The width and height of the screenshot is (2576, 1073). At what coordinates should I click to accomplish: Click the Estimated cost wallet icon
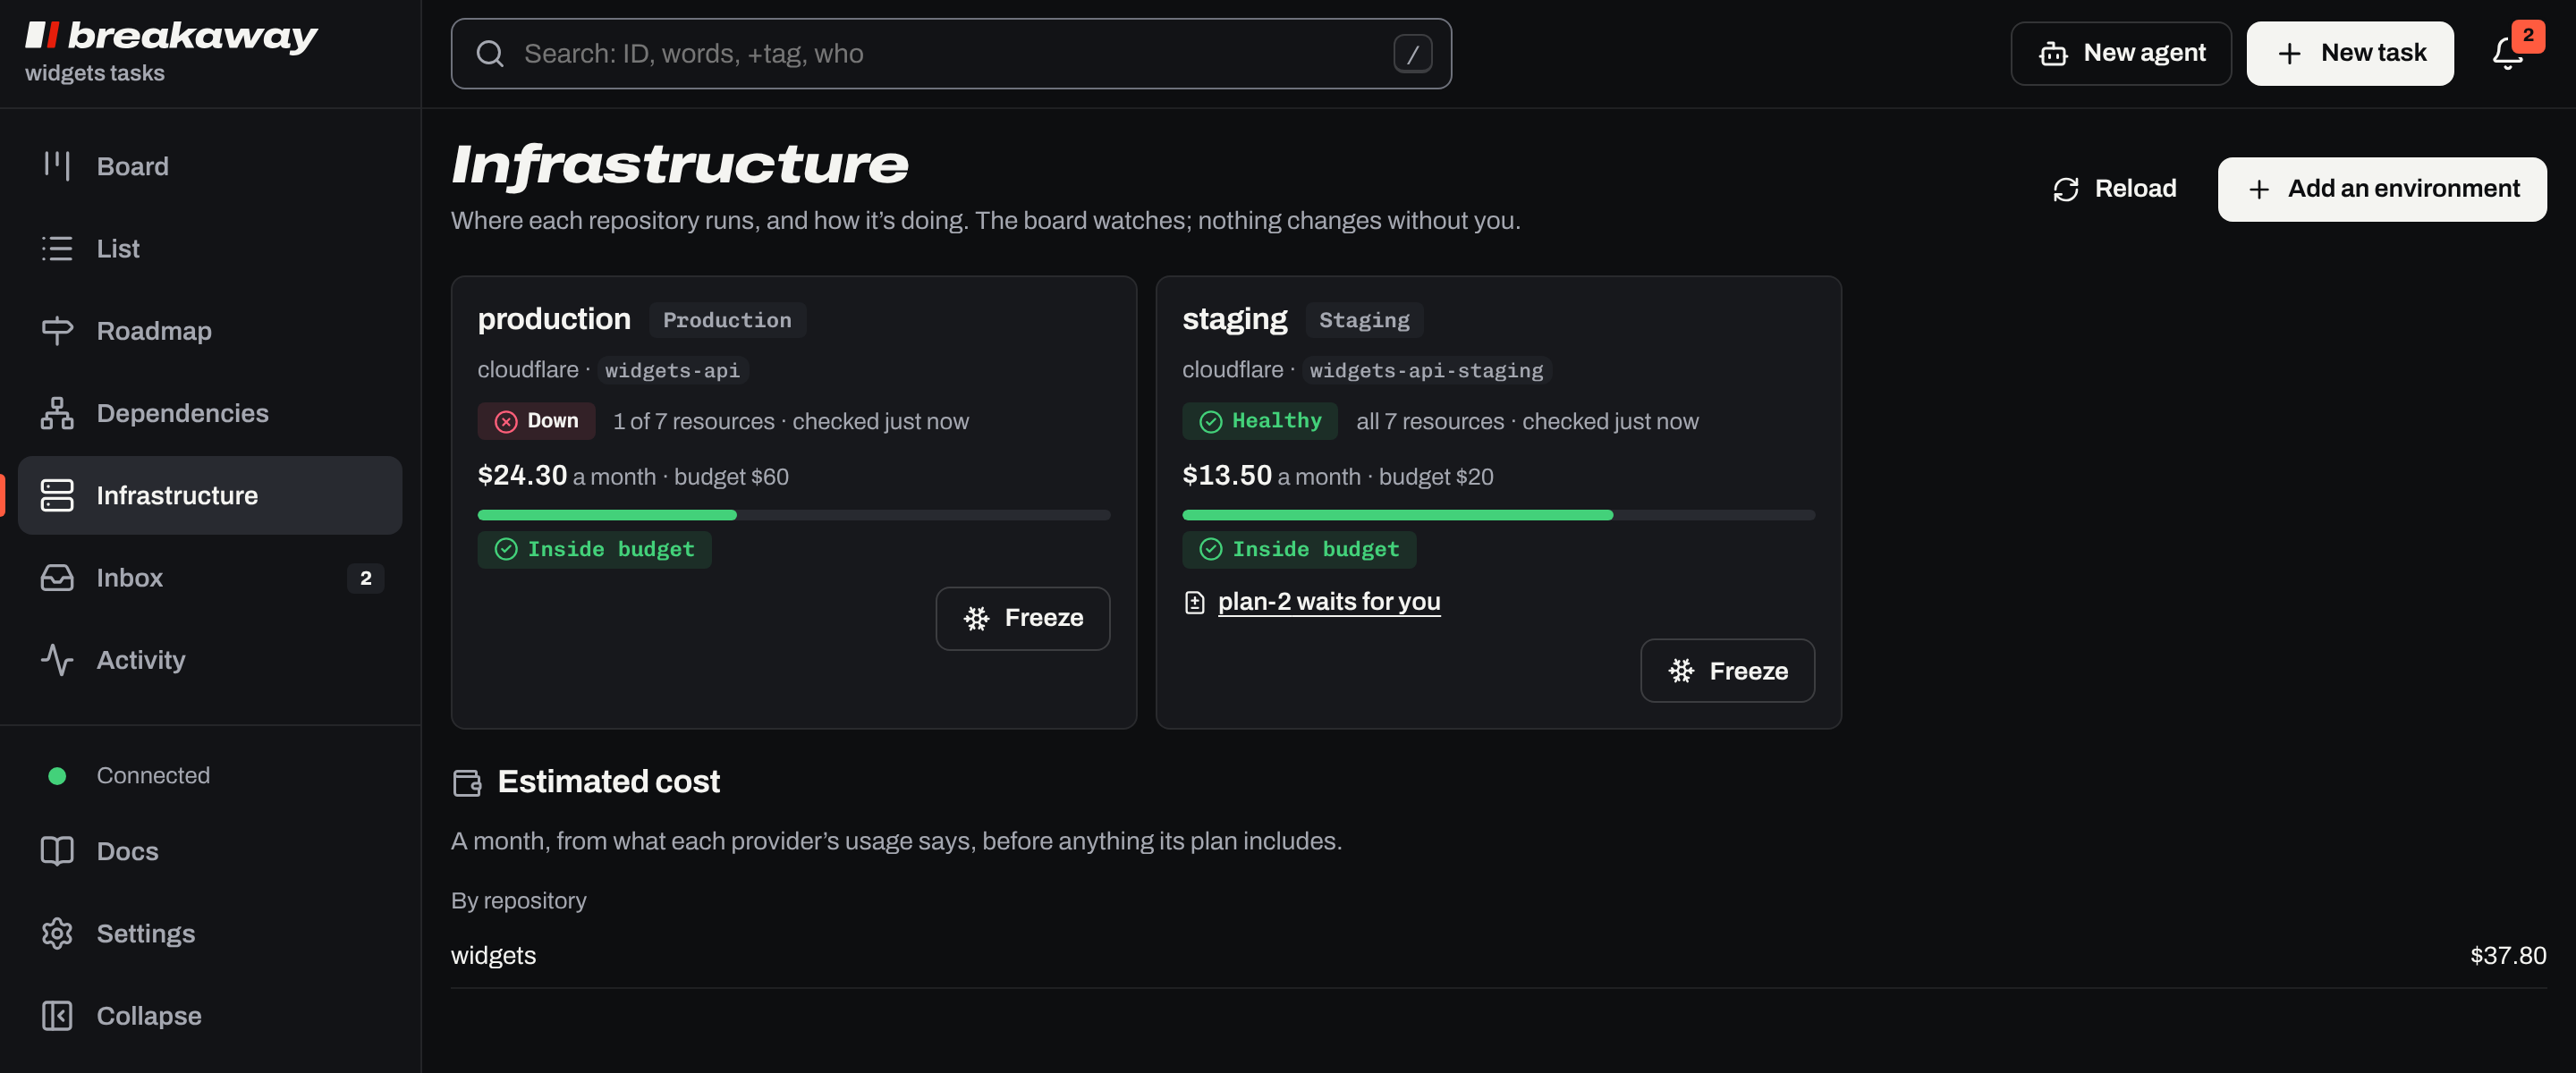click(467, 783)
